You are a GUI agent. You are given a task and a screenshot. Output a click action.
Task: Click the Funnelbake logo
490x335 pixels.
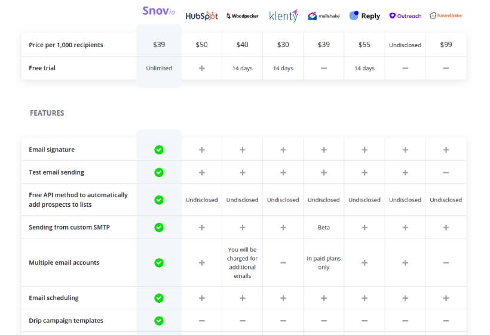(446, 15)
